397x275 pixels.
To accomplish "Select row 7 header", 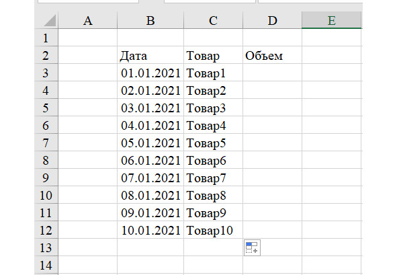I will pos(46,143).
